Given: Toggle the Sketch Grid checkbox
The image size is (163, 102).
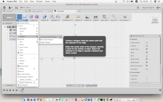Looking at the screenshot, I should click(x=147, y=49).
